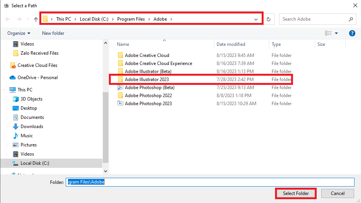Click the Forward navigation arrow

click(x=19, y=19)
